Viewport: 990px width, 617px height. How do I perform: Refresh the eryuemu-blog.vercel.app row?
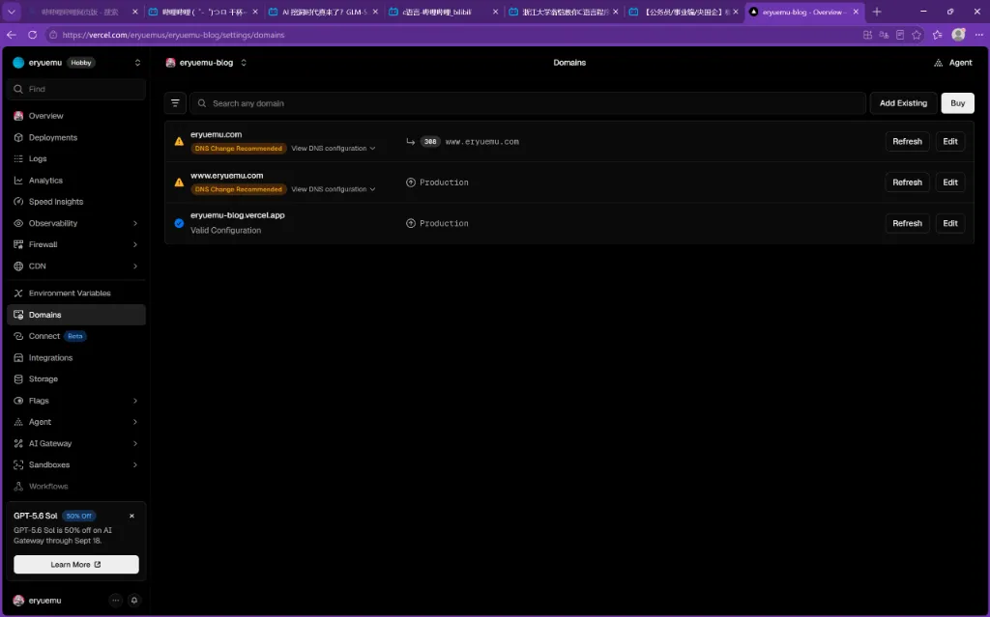tap(907, 223)
